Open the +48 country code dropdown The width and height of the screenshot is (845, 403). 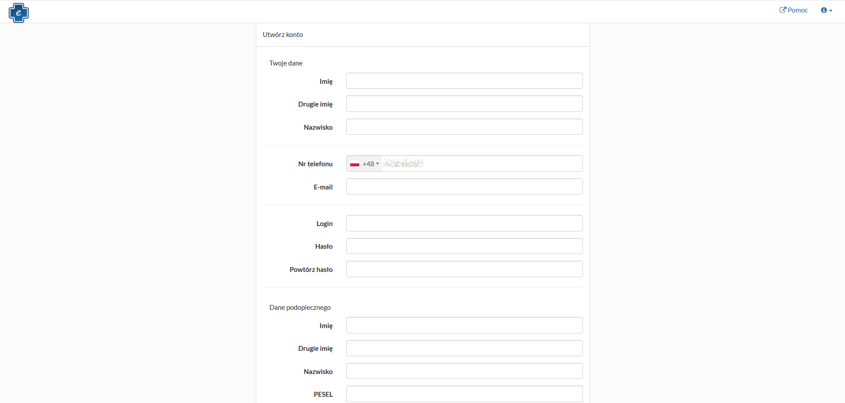(370, 164)
